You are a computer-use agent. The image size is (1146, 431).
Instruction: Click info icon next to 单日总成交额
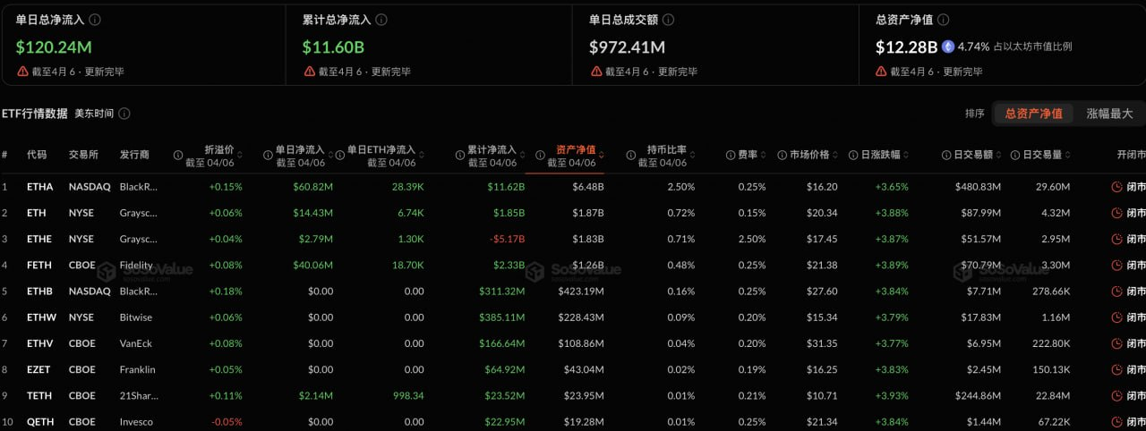point(668,20)
